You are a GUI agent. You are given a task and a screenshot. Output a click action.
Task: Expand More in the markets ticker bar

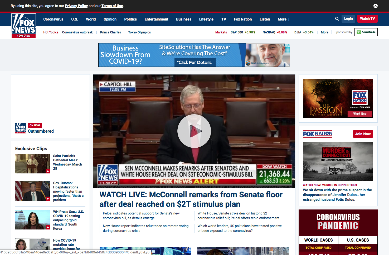[324, 32]
